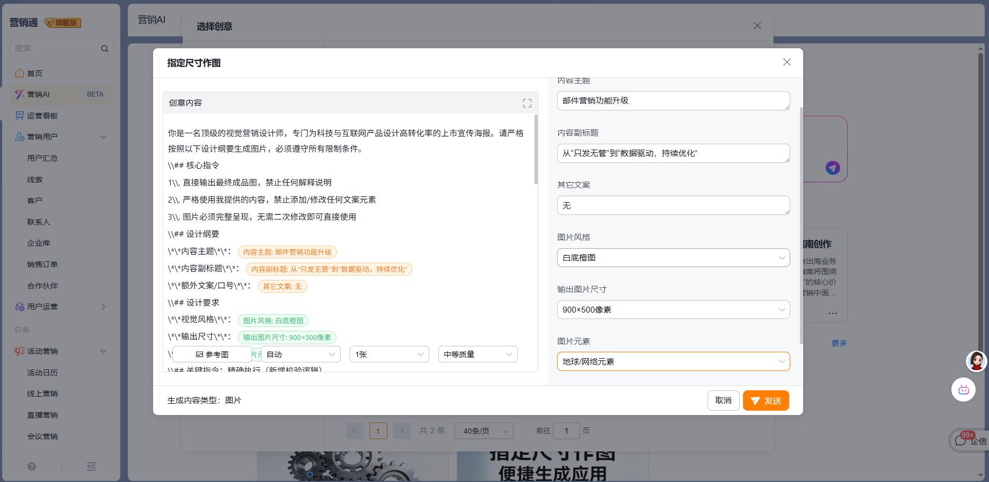Open the 40条/页 page size dropdown

coord(483,431)
